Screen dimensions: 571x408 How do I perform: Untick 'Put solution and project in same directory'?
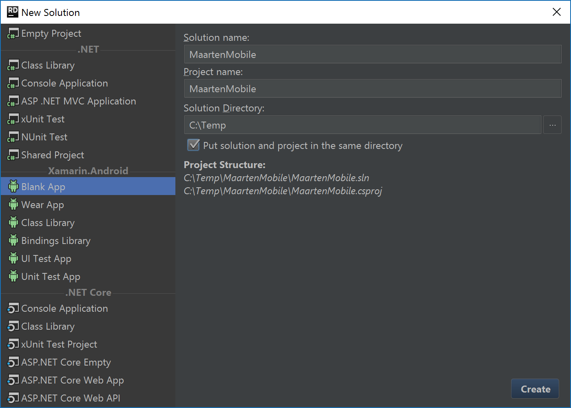193,145
